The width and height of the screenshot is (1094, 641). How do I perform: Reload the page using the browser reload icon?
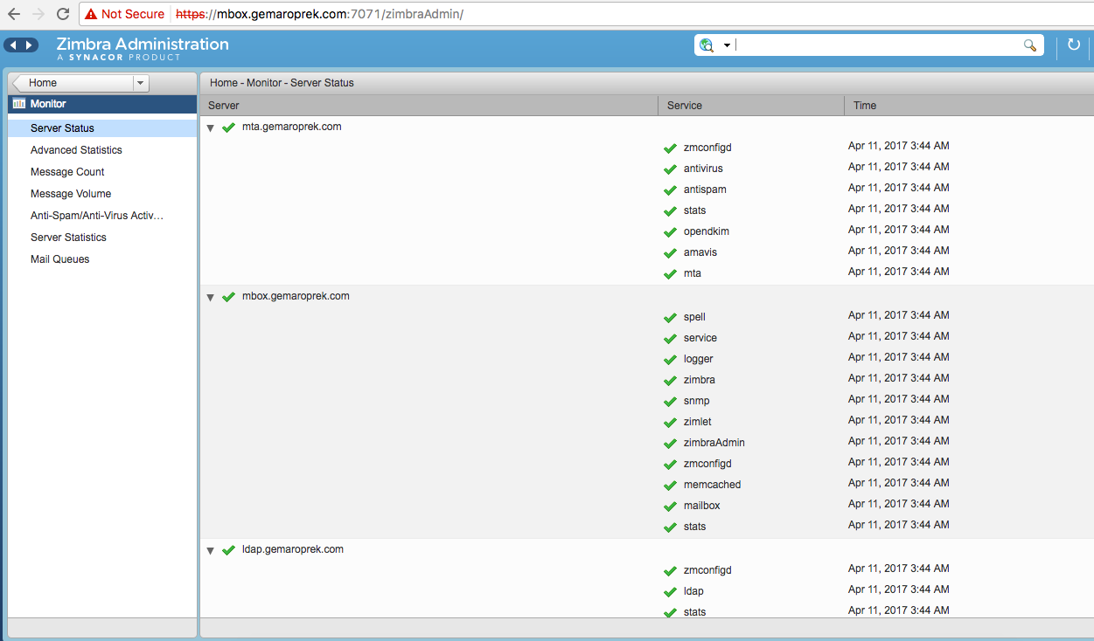point(62,14)
